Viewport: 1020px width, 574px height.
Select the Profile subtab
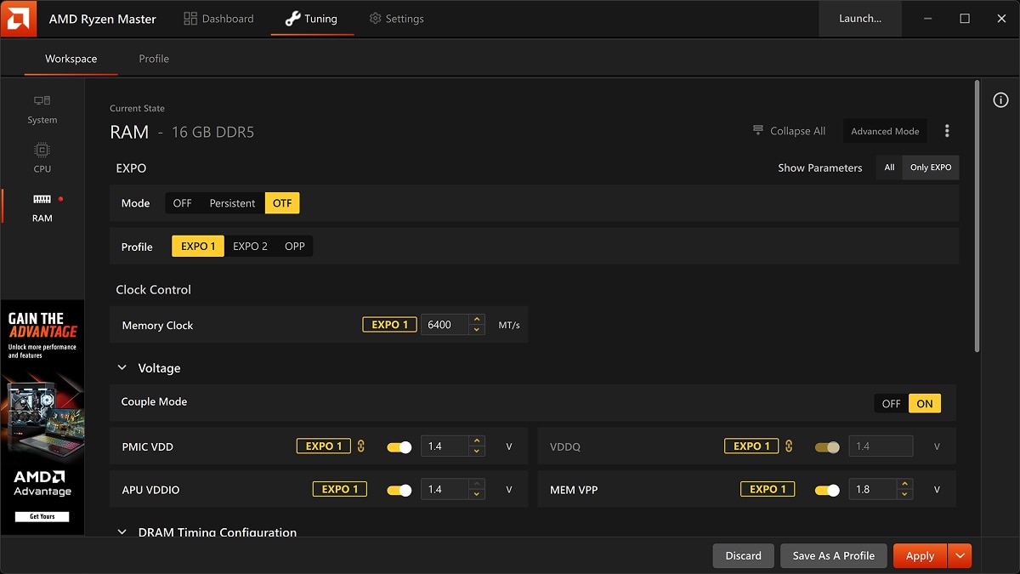[154, 59]
